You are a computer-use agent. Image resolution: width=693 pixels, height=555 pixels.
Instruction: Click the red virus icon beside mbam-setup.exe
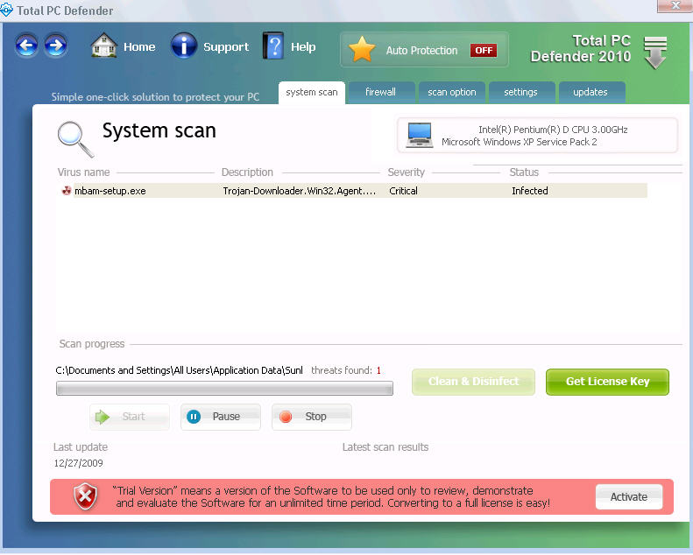[67, 191]
